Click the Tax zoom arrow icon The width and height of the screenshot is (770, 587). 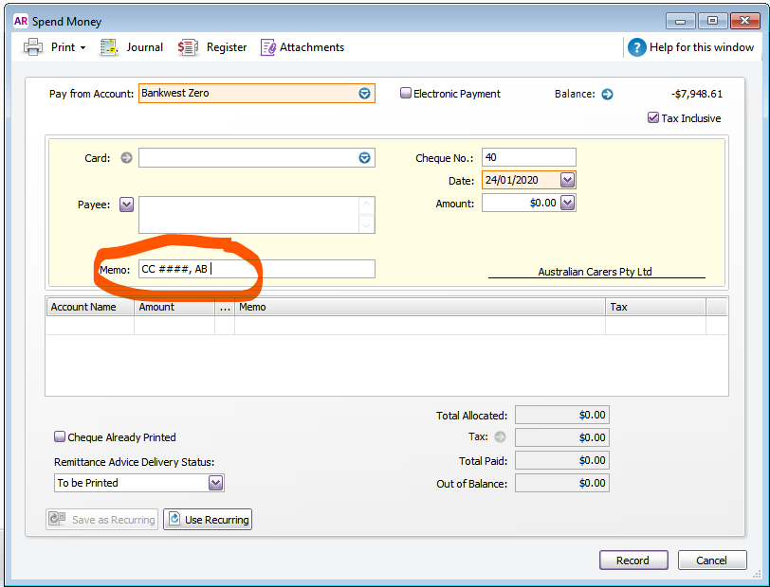click(501, 437)
